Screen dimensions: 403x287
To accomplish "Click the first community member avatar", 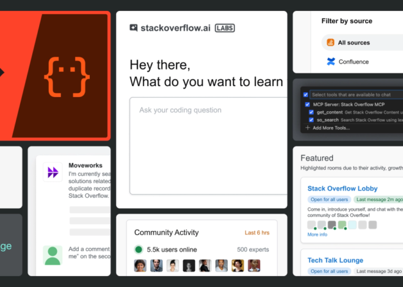I will coord(140,266).
